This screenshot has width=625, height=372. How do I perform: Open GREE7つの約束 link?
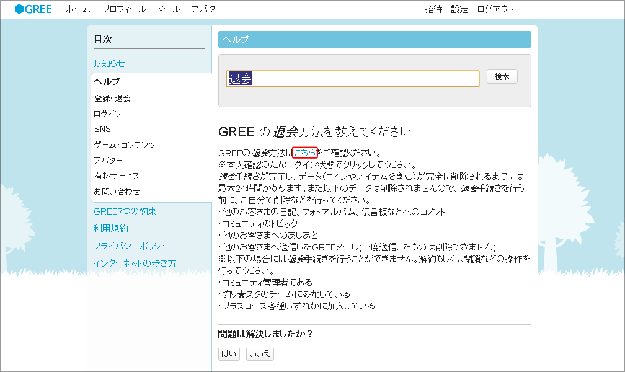point(125,211)
